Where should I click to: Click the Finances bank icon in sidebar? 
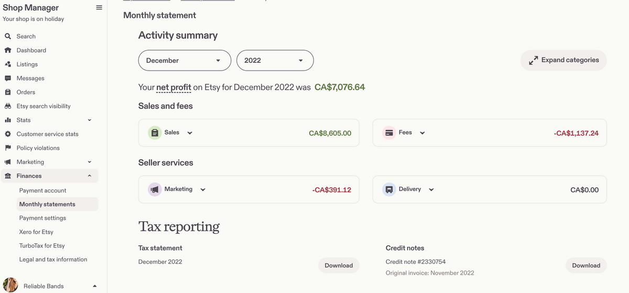8,176
